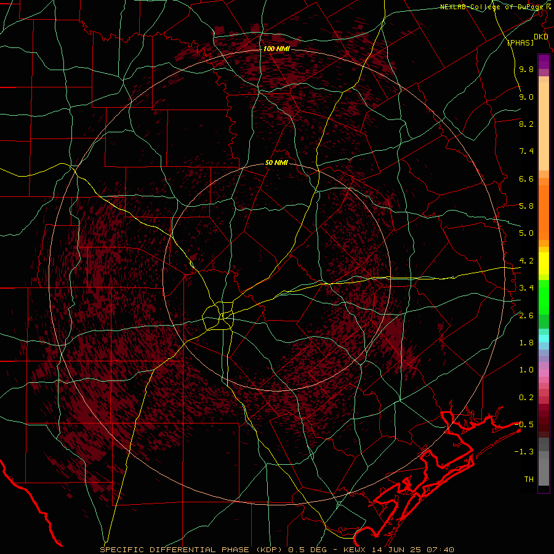Click '(KDP)' in the footer title
Image resolution: width=554 pixels, height=554 pixels.
269,550
